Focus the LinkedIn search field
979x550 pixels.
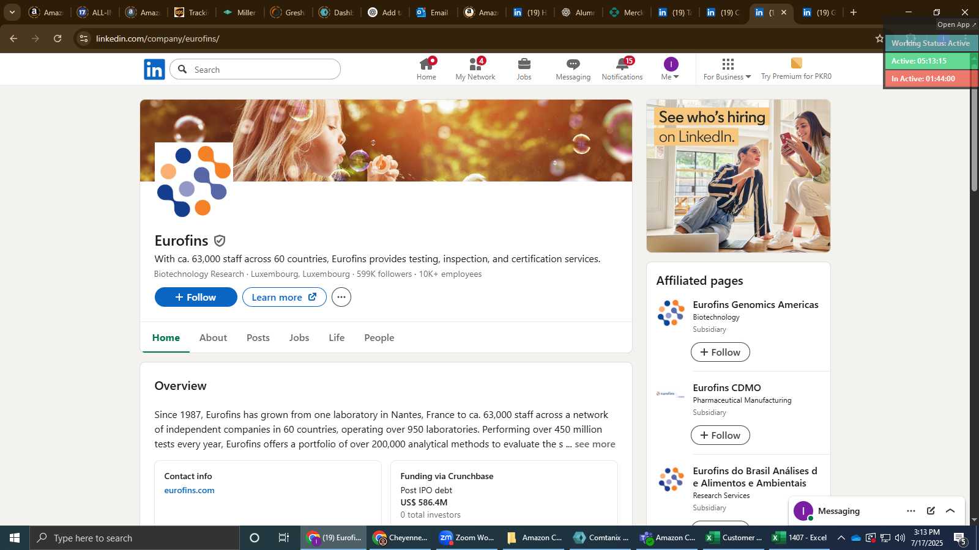pos(255,69)
